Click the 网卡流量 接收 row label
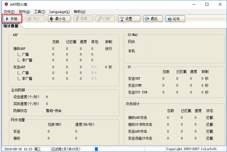 [17, 138]
